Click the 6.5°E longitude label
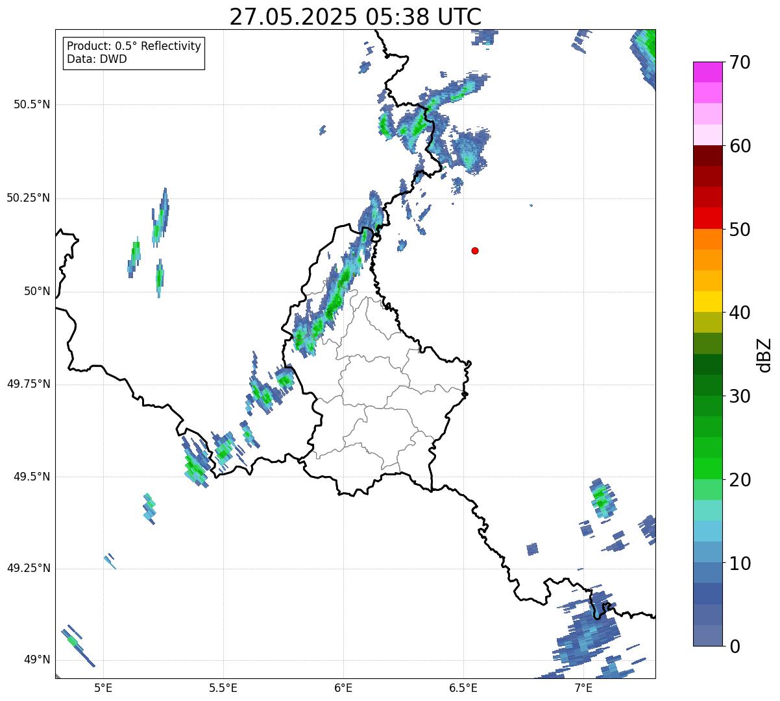The width and height of the screenshot is (780, 701). [463, 688]
